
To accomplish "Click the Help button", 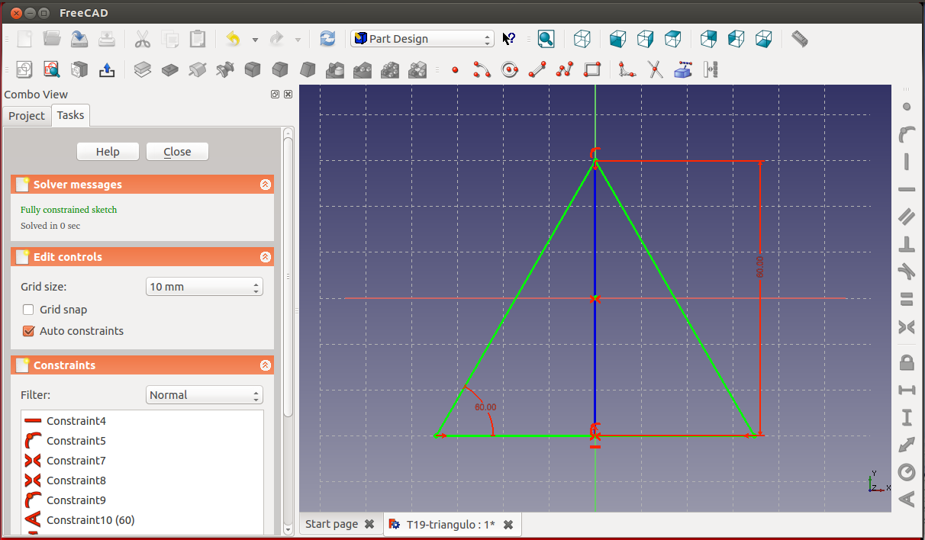I will pyautogui.click(x=108, y=152).
